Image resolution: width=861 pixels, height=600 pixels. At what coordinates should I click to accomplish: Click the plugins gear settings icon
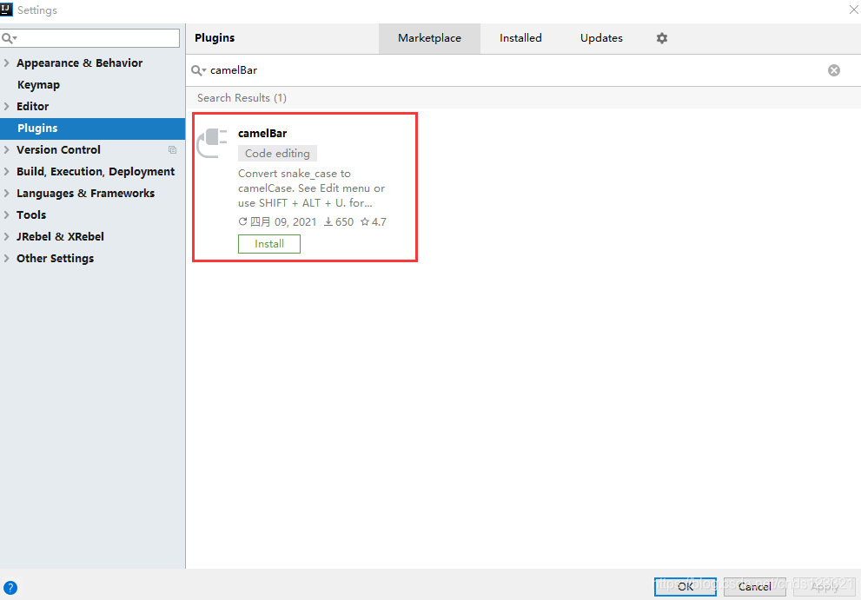[x=662, y=38]
